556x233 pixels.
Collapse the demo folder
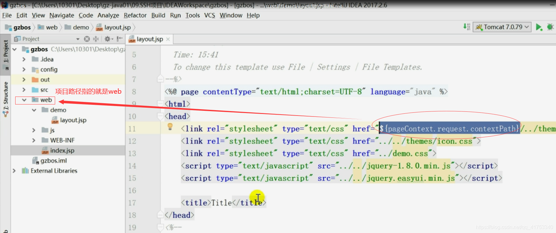34,110
